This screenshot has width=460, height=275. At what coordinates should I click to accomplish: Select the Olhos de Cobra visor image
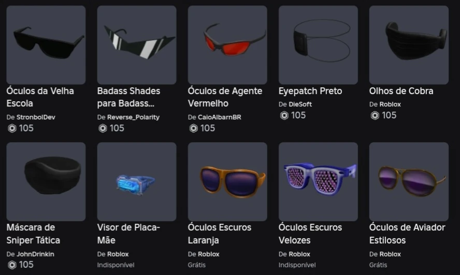[x=409, y=45]
